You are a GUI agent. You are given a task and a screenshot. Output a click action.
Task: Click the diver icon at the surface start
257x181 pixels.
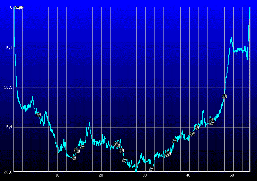tap(18, 8)
